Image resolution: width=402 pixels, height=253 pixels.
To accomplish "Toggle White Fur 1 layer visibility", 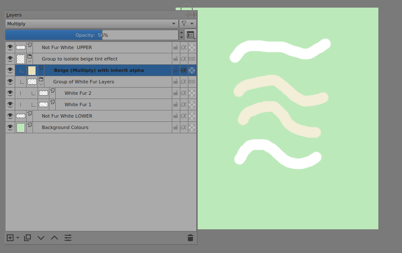I will click(x=10, y=104).
